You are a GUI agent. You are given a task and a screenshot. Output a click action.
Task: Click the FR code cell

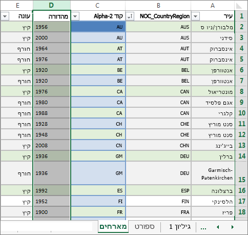(98, 212)
